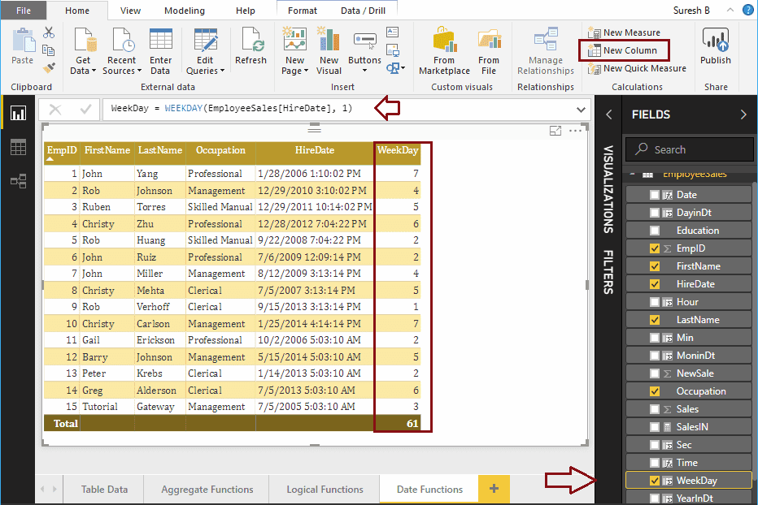Commit formula with the checkmark icon
Viewport: 758px width, 505px height.
point(85,109)
